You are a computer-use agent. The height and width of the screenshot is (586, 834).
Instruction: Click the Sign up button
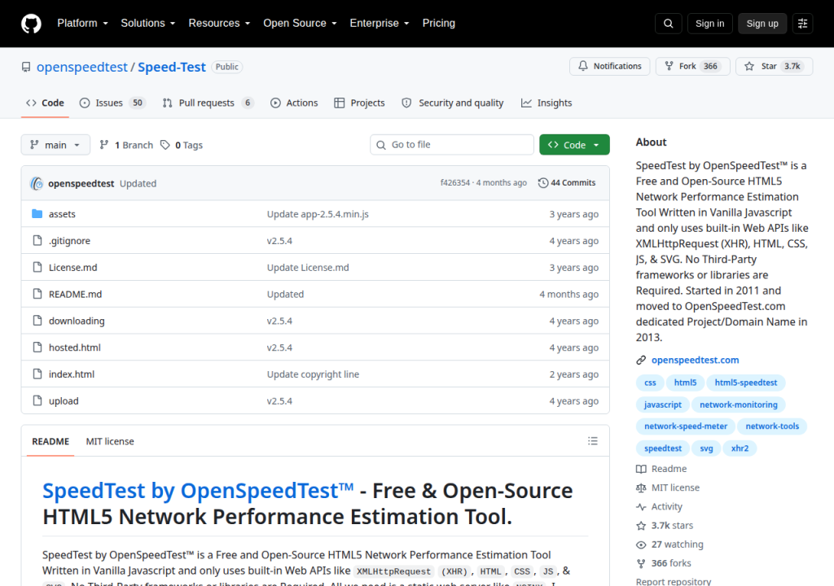(762, 24)
